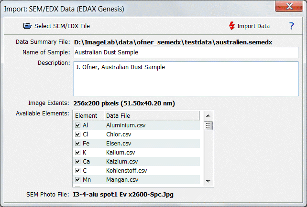Click the Element column header
This screenshot has width=307, height=207.
pyautogui.click(x=88, y=116)
